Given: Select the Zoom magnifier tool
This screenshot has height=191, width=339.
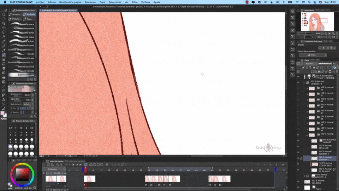Looking at the screenshot, I should 4,15.
